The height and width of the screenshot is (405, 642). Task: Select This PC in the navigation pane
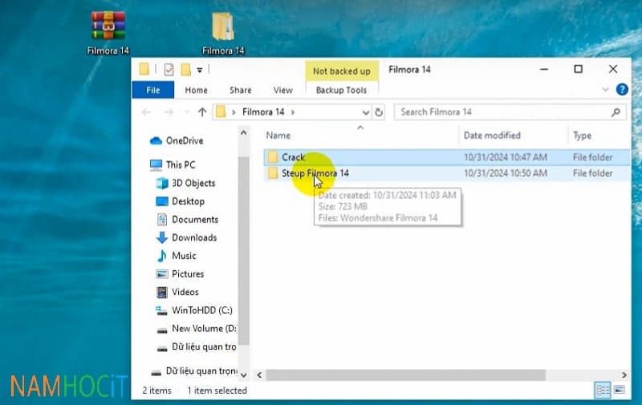point(173,165)
